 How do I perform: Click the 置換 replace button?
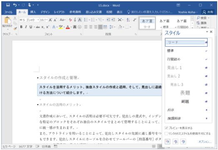pos(202,23)
